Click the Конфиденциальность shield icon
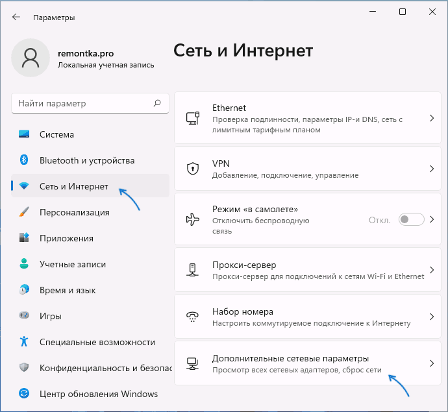The height and width of the screenshot is (412, 448). [x=24, y=367]
